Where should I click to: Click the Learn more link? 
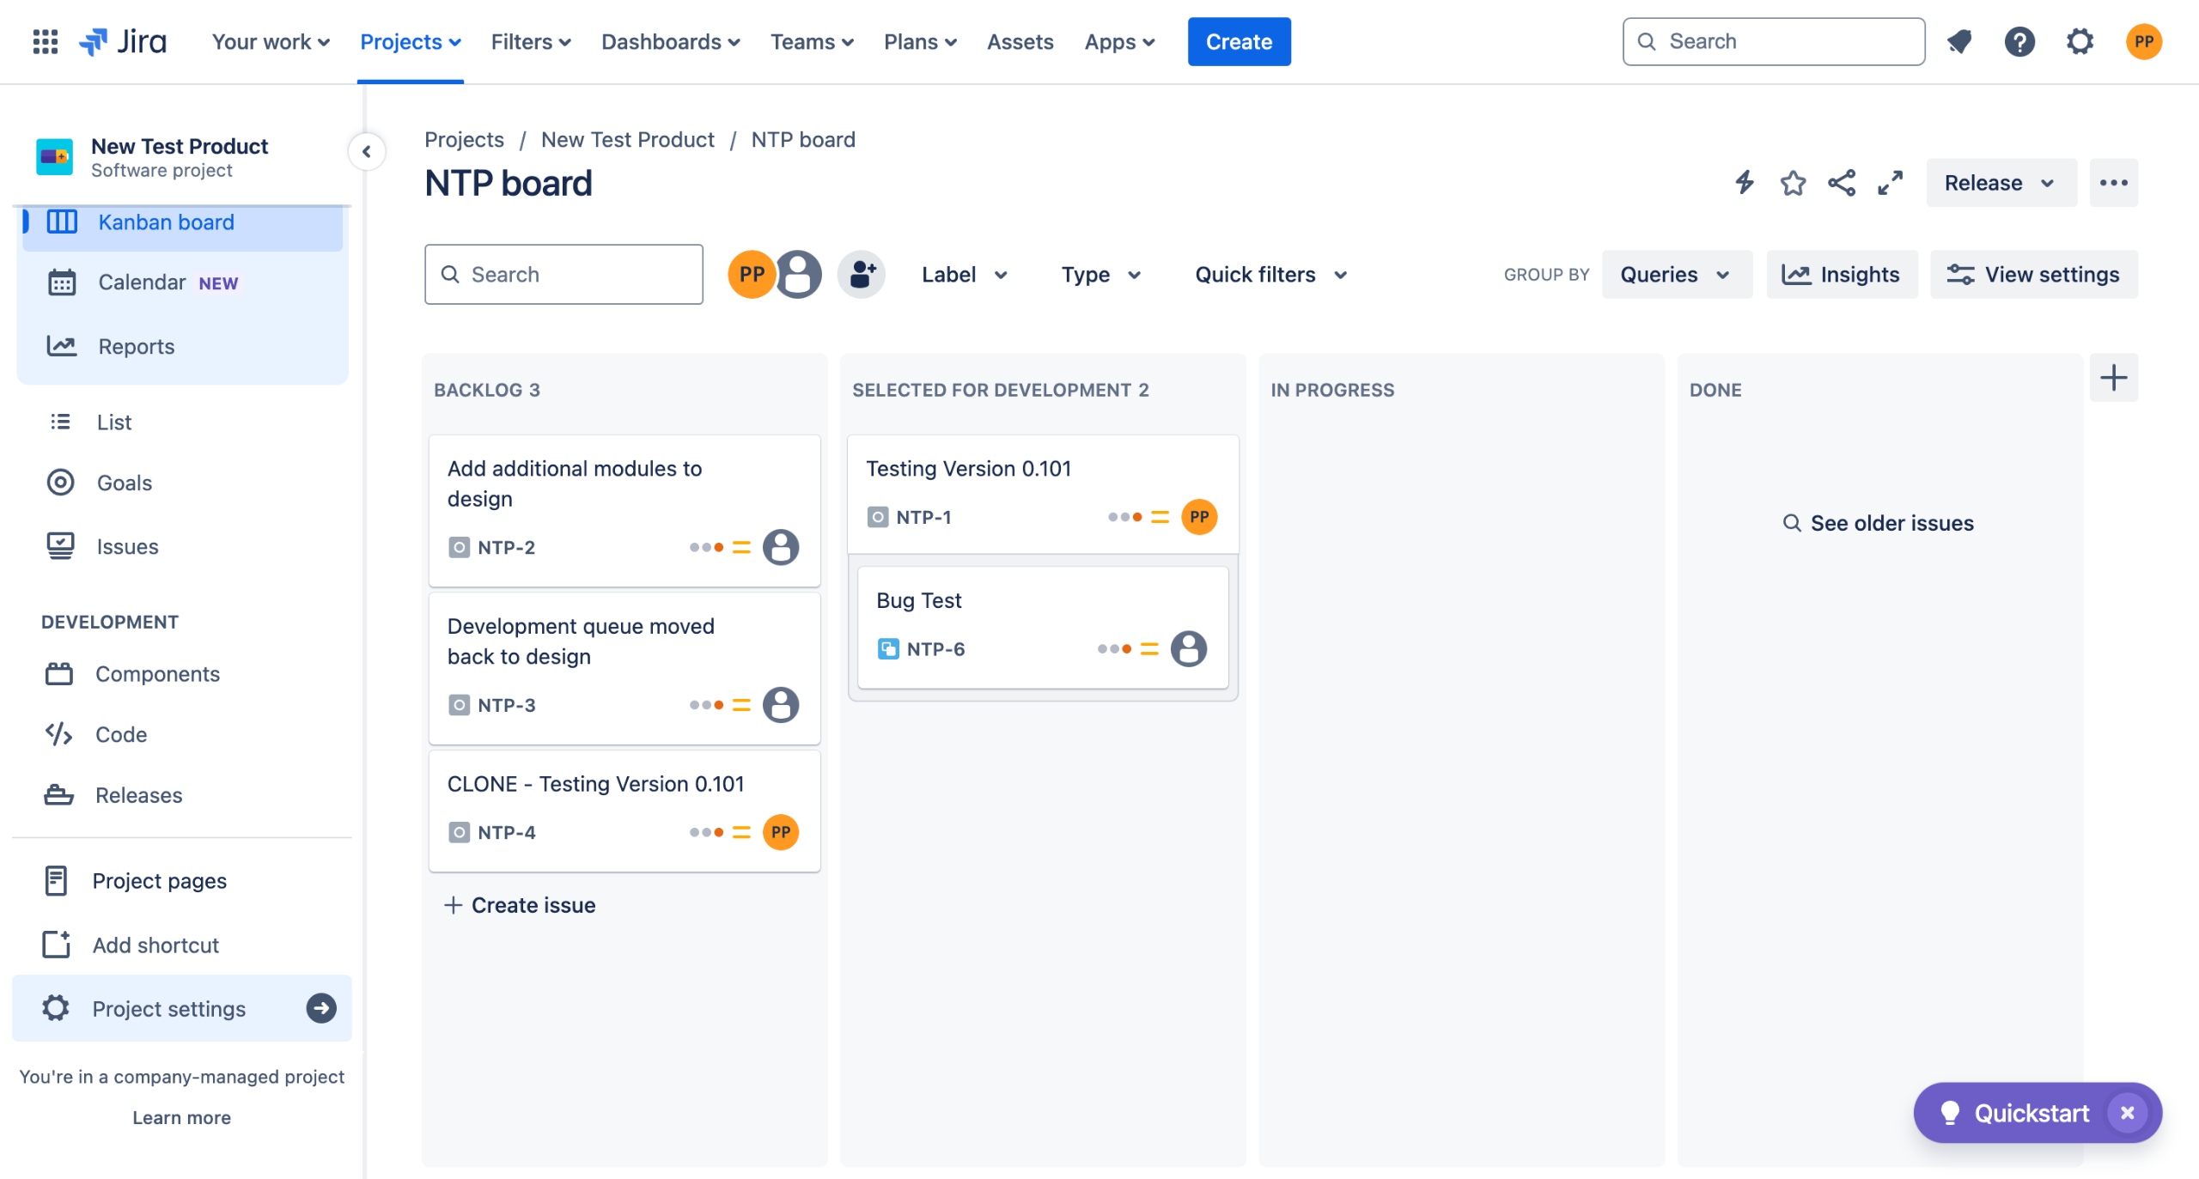pyautogui.click(x=181, y=1117)
